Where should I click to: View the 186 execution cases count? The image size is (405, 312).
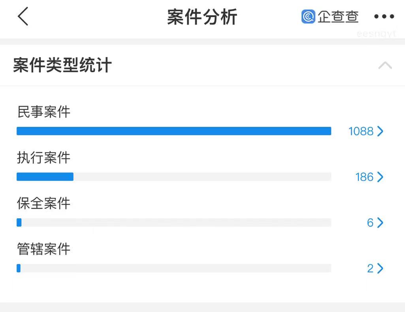coord(364,177)
